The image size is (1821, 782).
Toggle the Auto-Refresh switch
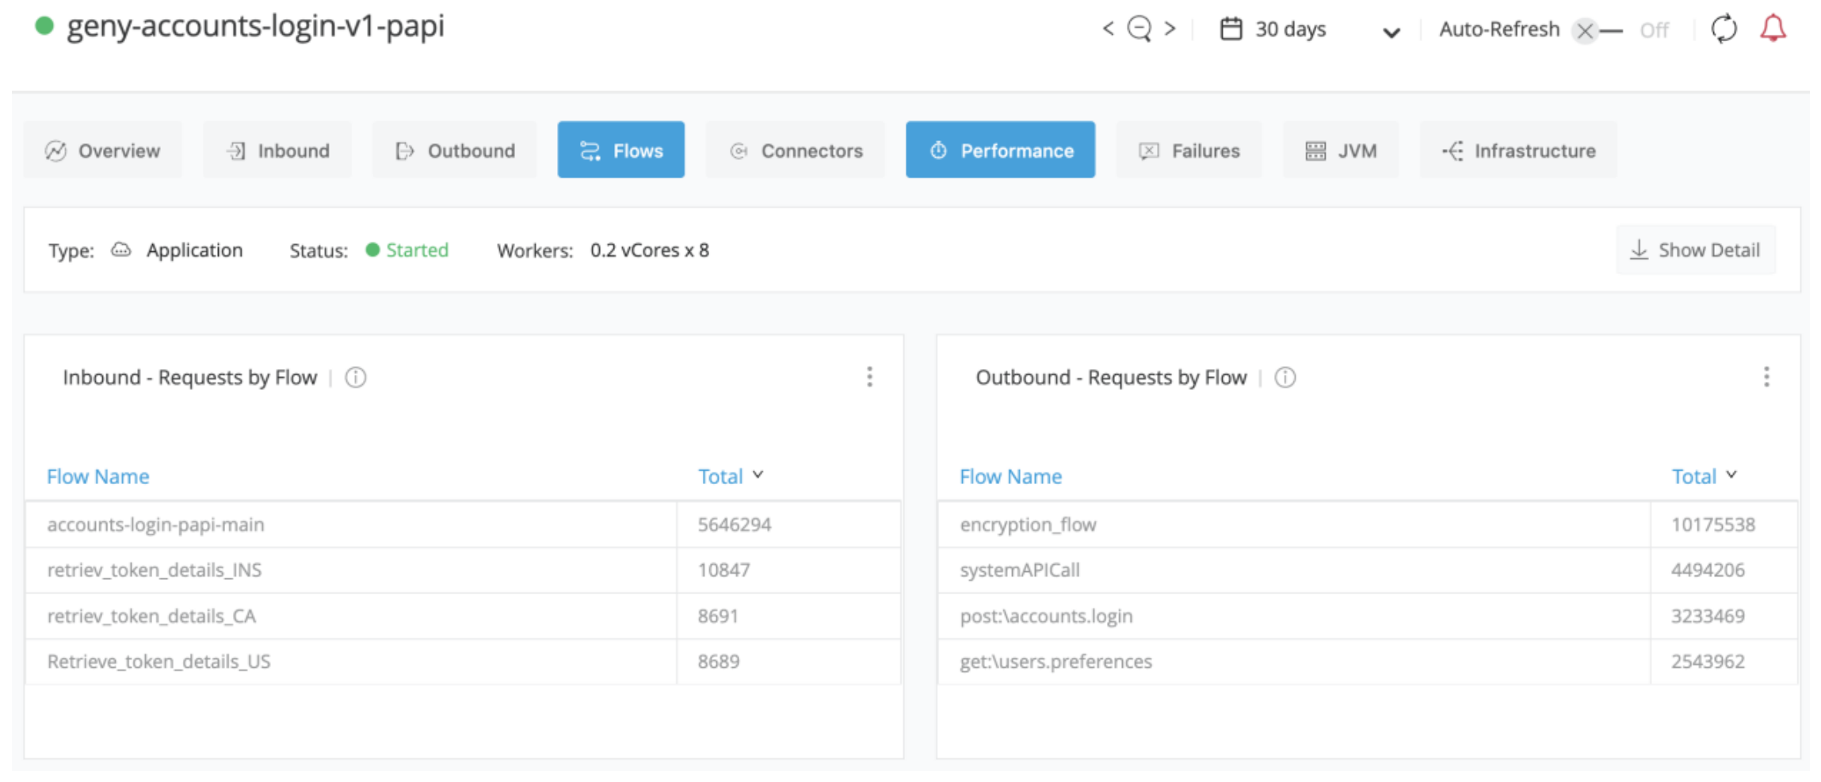pyautogui.click(x=1596, y=31)
